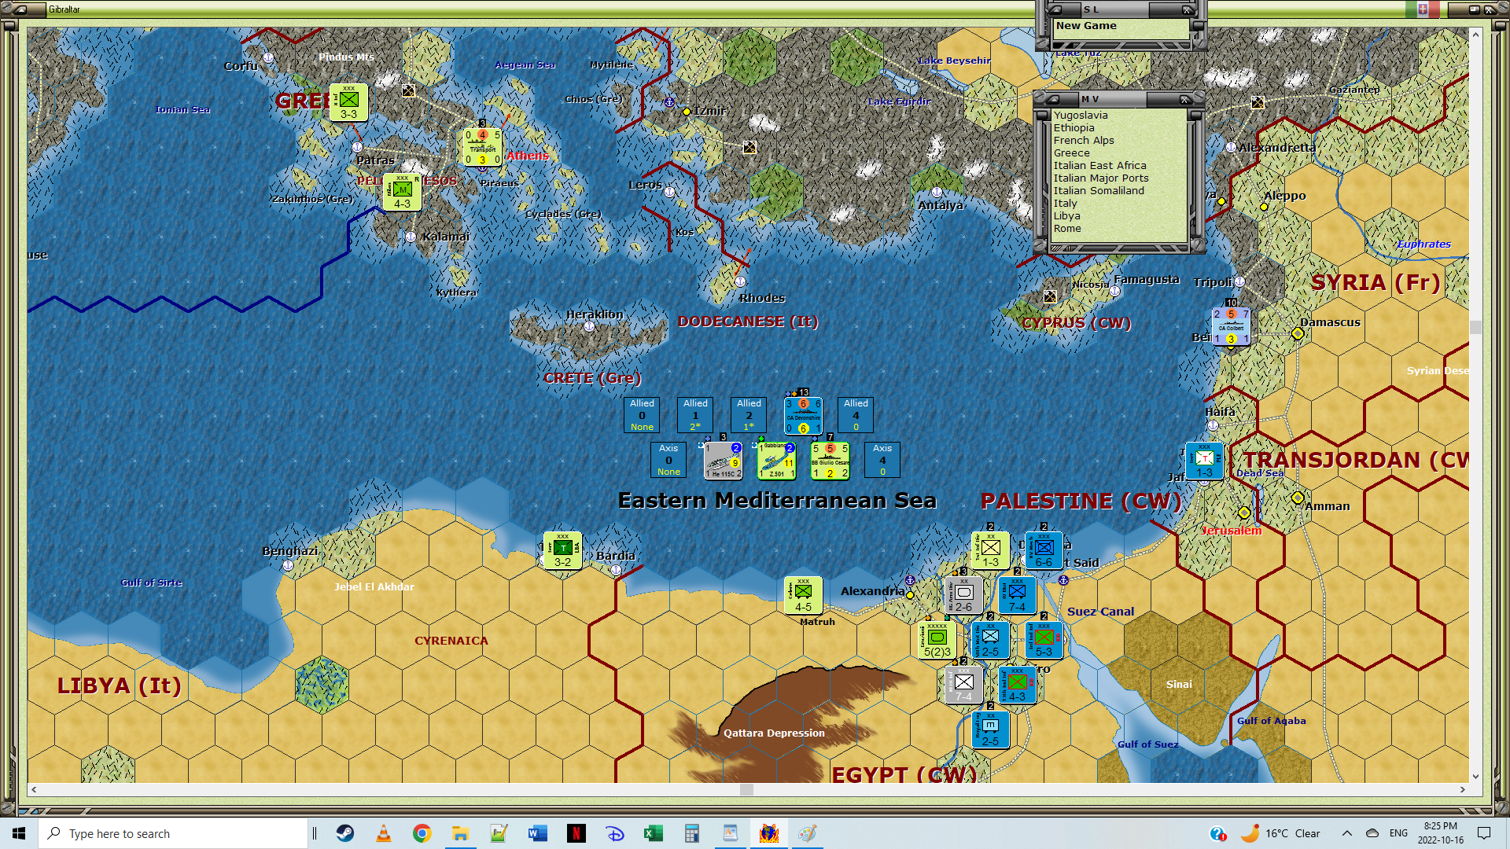
Task: Collapse the M V panel with arrow
Action: (1052, 100)
